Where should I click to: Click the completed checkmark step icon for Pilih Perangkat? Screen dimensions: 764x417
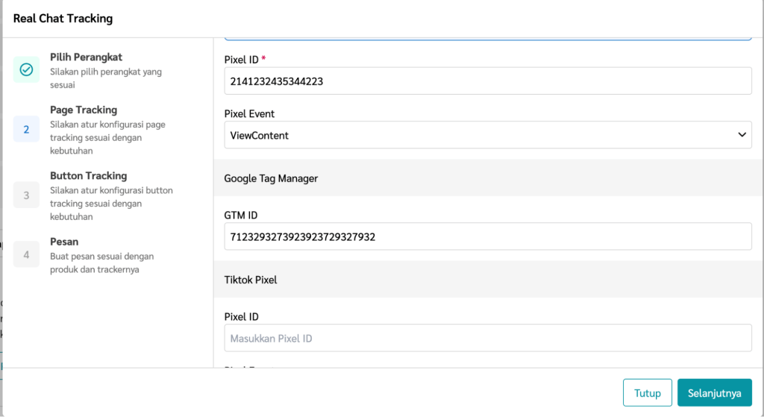pyautogui.click(x=26, y=69)
